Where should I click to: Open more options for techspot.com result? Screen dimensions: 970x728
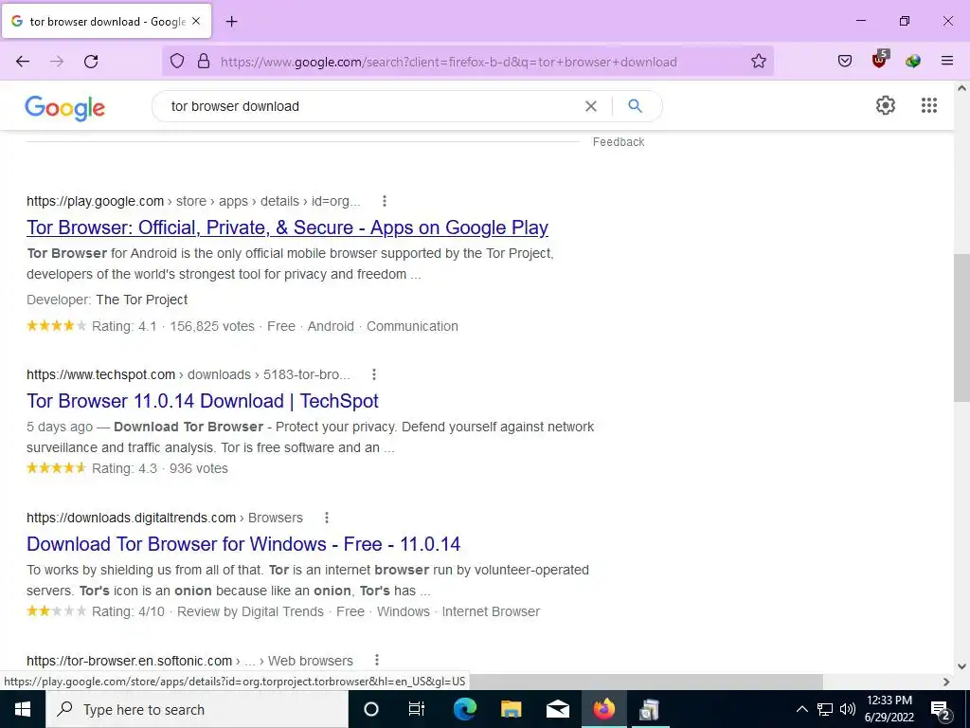[x=373, y=374]
